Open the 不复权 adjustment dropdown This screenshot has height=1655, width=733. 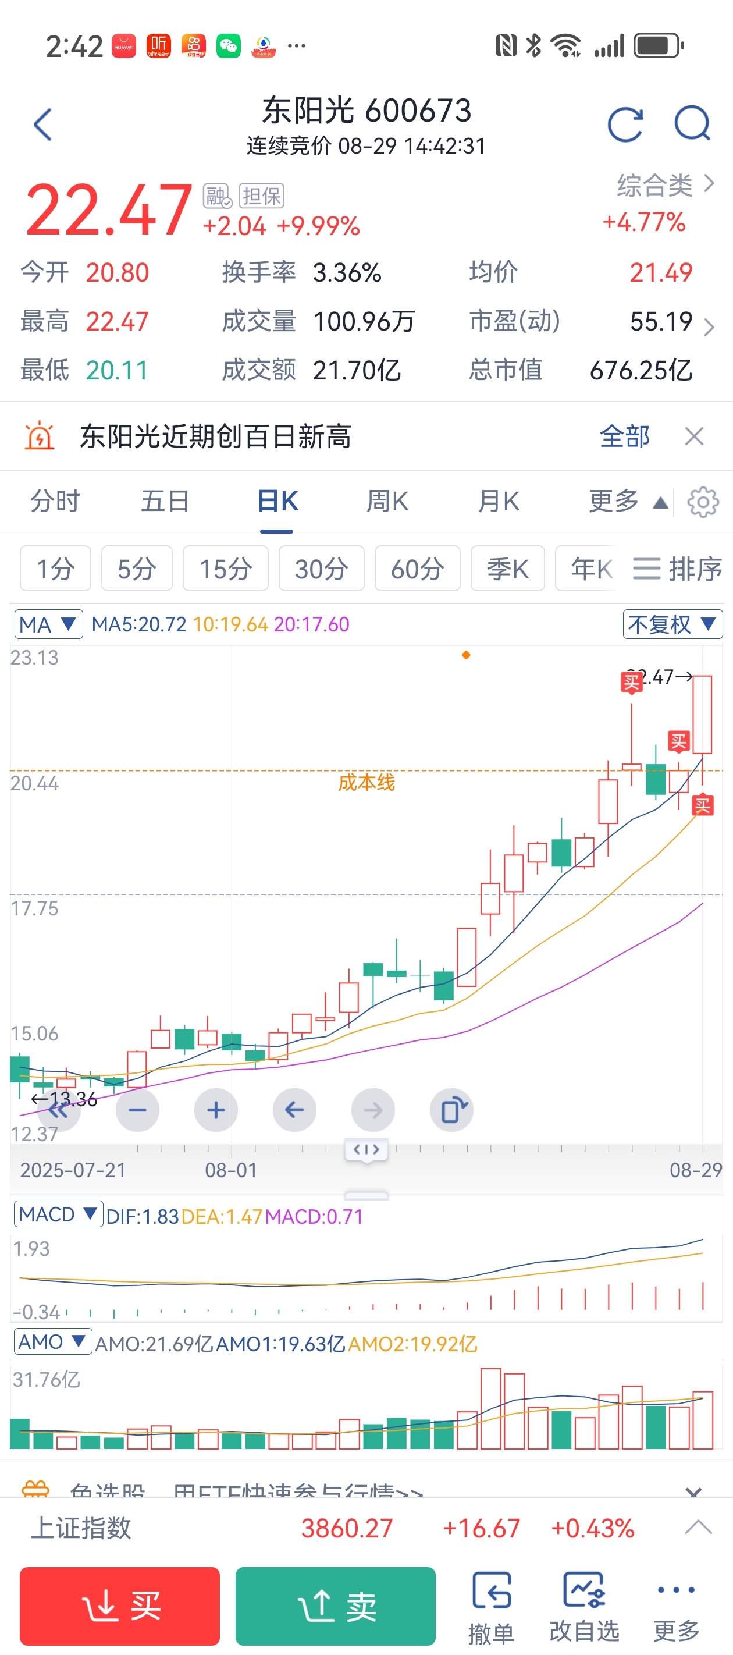(x=672, y=624)
